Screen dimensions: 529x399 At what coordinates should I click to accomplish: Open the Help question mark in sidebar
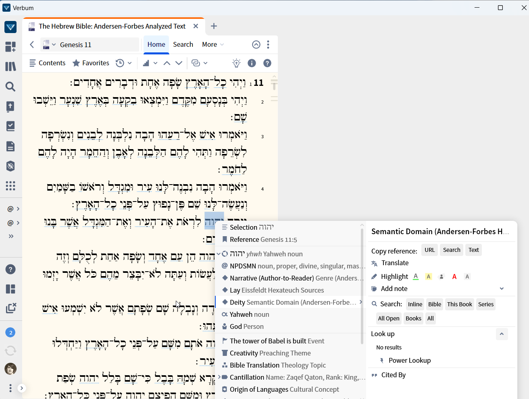click(x=10, y=269)
